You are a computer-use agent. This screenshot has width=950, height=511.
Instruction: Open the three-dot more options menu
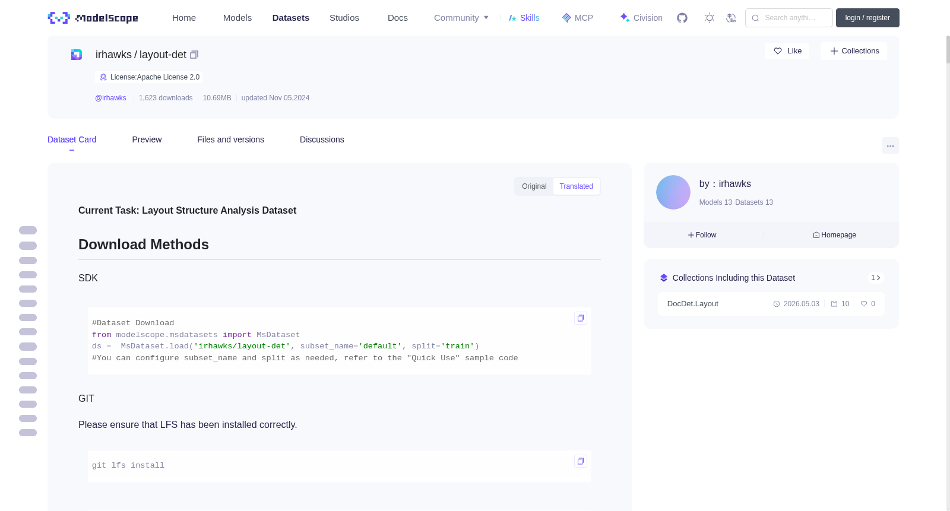[x=891, y=145]
